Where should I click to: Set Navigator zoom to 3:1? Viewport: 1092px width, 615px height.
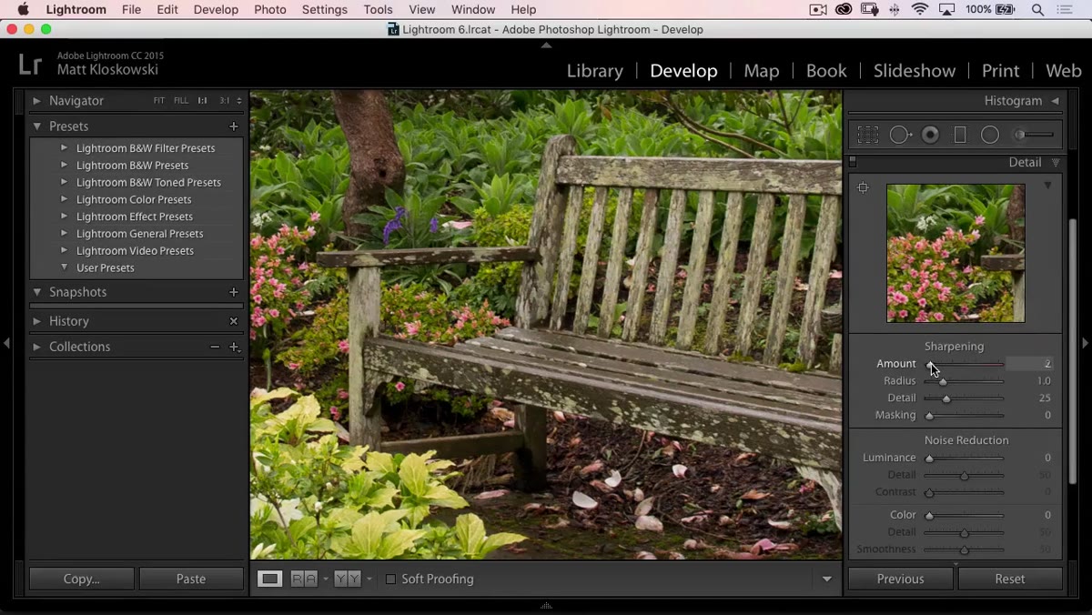pyautogui.click(x=224, y=101)
